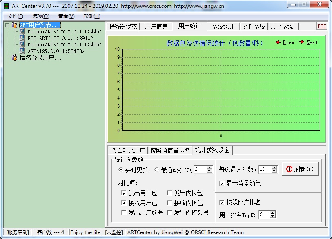Click the RTI button at top right
Image resolution: width=332 pixels, height=239 pixels.
coord(321,27)
